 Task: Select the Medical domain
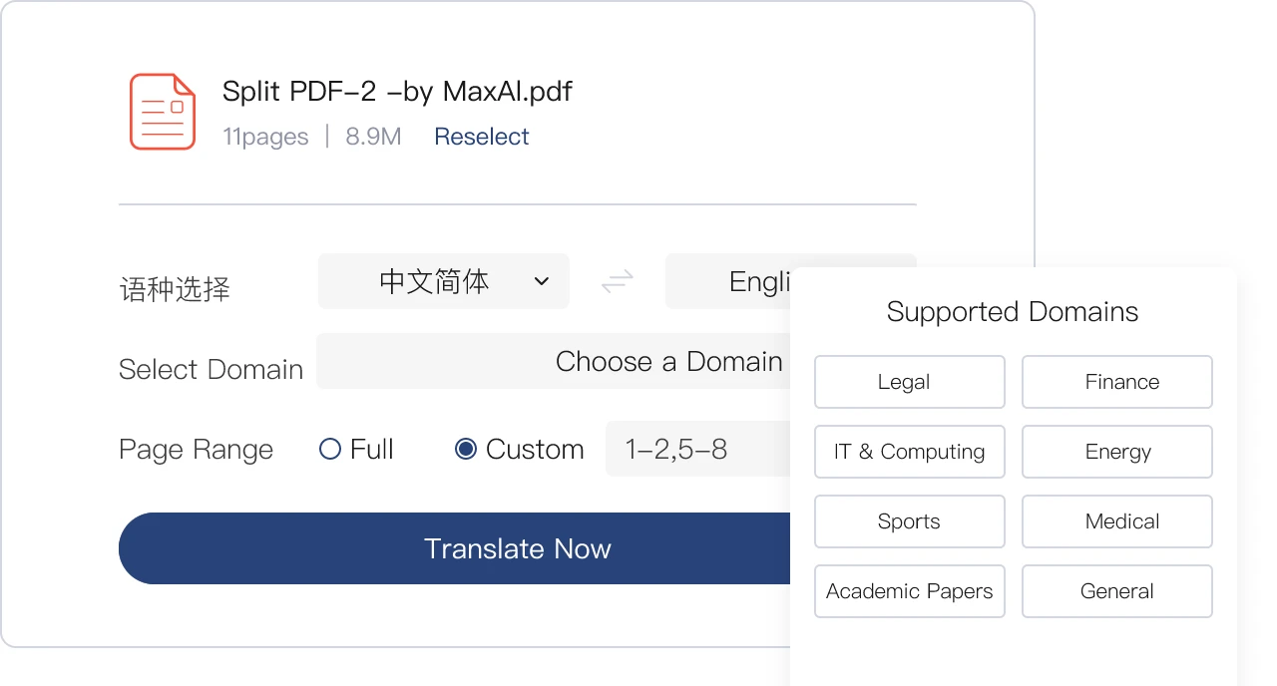1117,521
